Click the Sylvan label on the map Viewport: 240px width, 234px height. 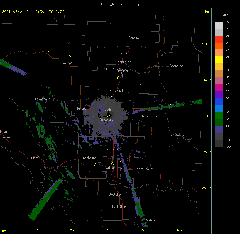[109, 68]
